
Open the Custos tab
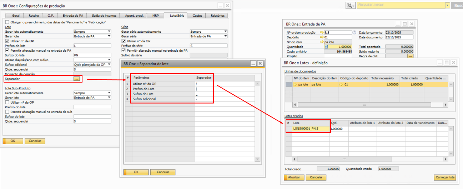tap(197, 16)
